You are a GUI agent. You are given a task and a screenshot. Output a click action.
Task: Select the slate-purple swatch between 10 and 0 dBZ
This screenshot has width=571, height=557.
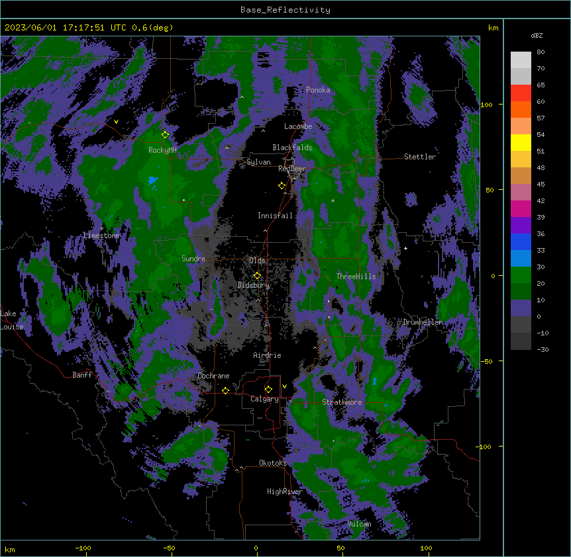pyautogui.click(x=521, y=308)
